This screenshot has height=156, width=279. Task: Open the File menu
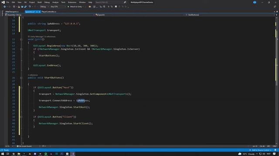(8, 2)
